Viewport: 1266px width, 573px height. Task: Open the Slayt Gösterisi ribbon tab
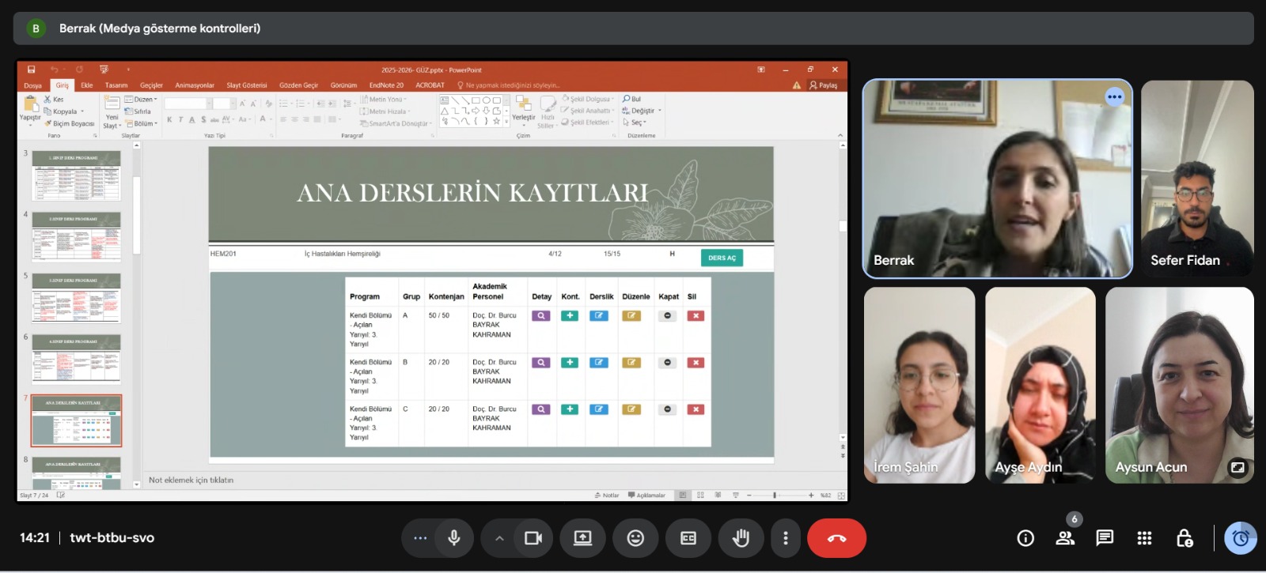[x=247, y=85]
